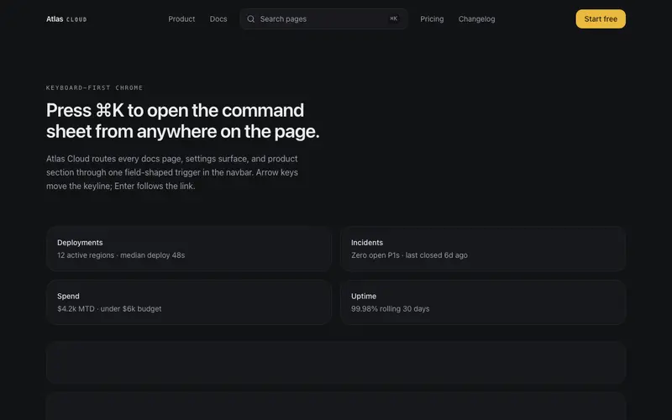Click the 'Atlas Cloud routes every docs page' paragraph

coord(172,172)
